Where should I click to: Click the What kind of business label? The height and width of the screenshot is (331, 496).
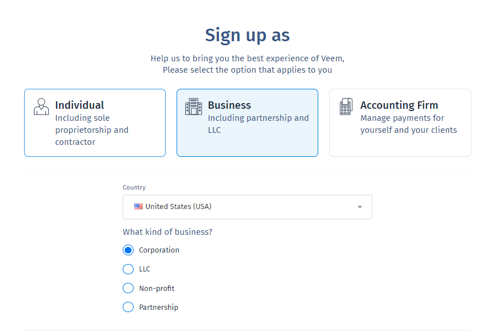(x=167, y=232)
